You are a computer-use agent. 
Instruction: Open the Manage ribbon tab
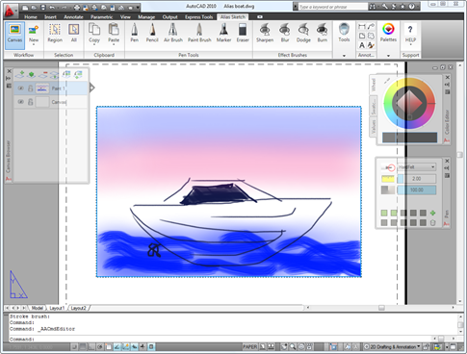146,17
